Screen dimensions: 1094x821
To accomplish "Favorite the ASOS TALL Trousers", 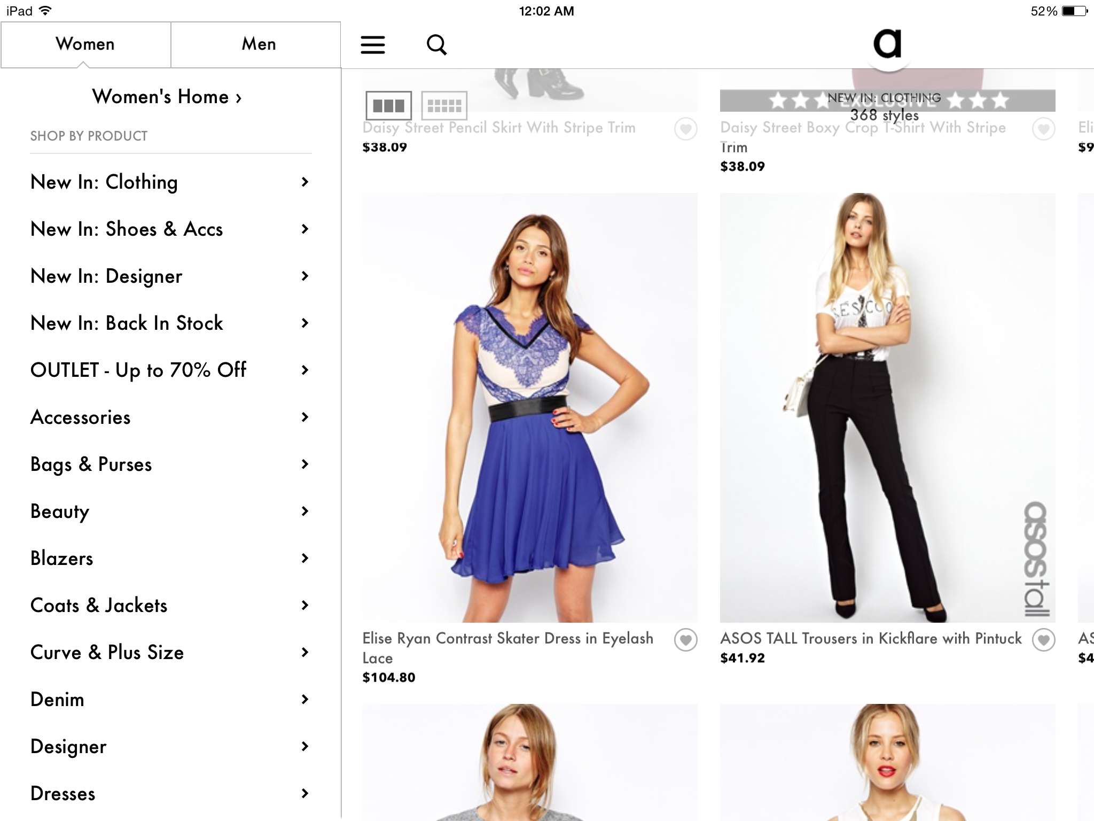I will tap(1044, 639).
